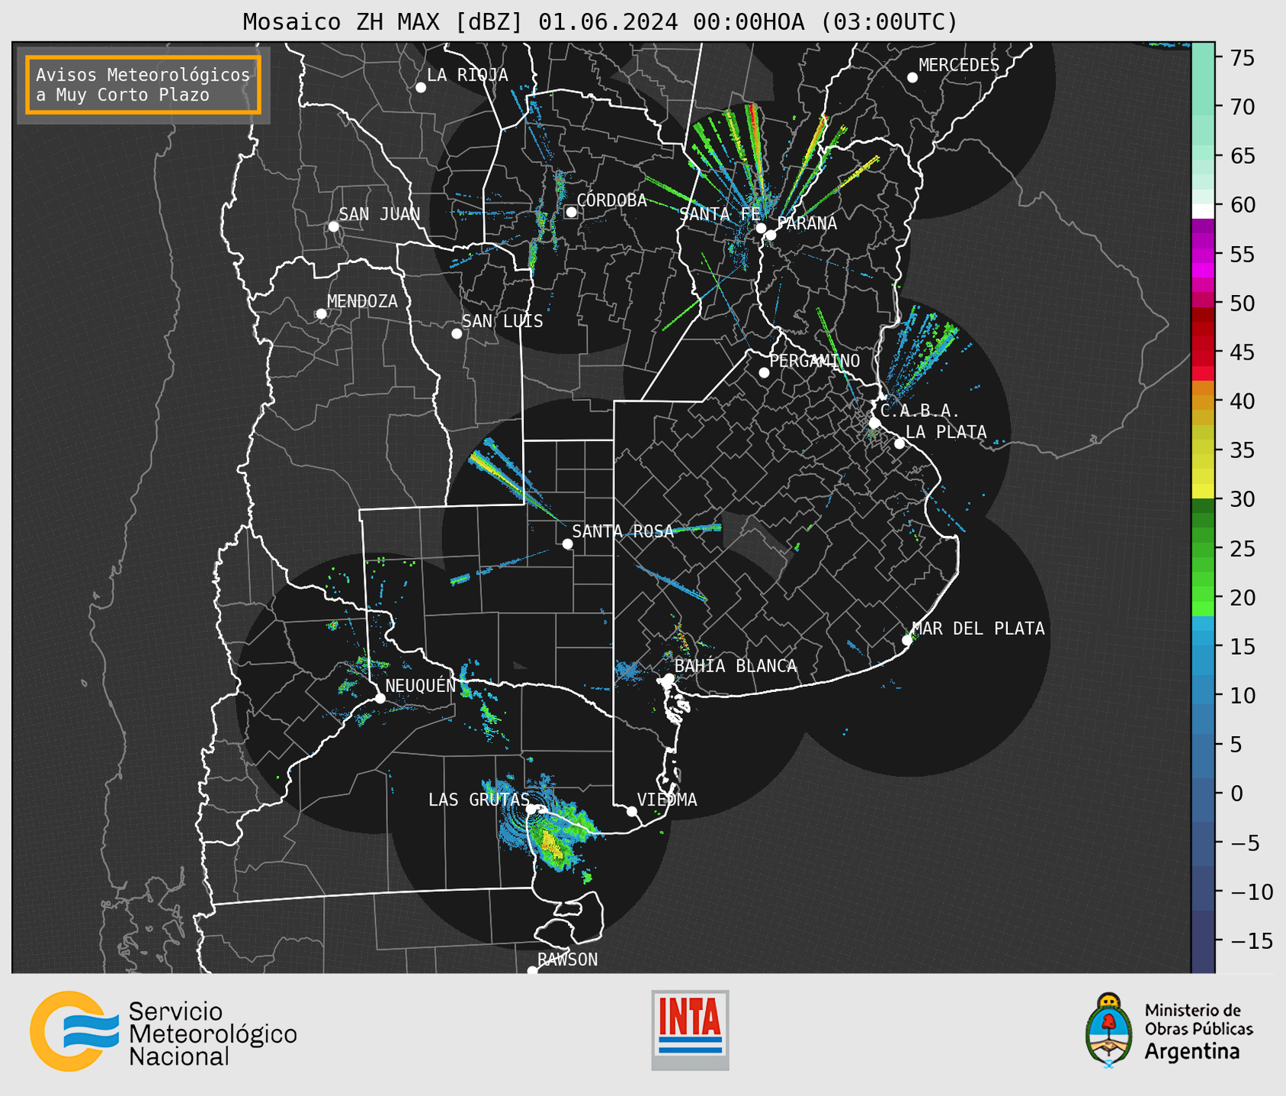The height and width of the screenshot is (1096, 1286).
Task: Click the LAS GRUTAS label text
Action: click(x=479, y=800)
